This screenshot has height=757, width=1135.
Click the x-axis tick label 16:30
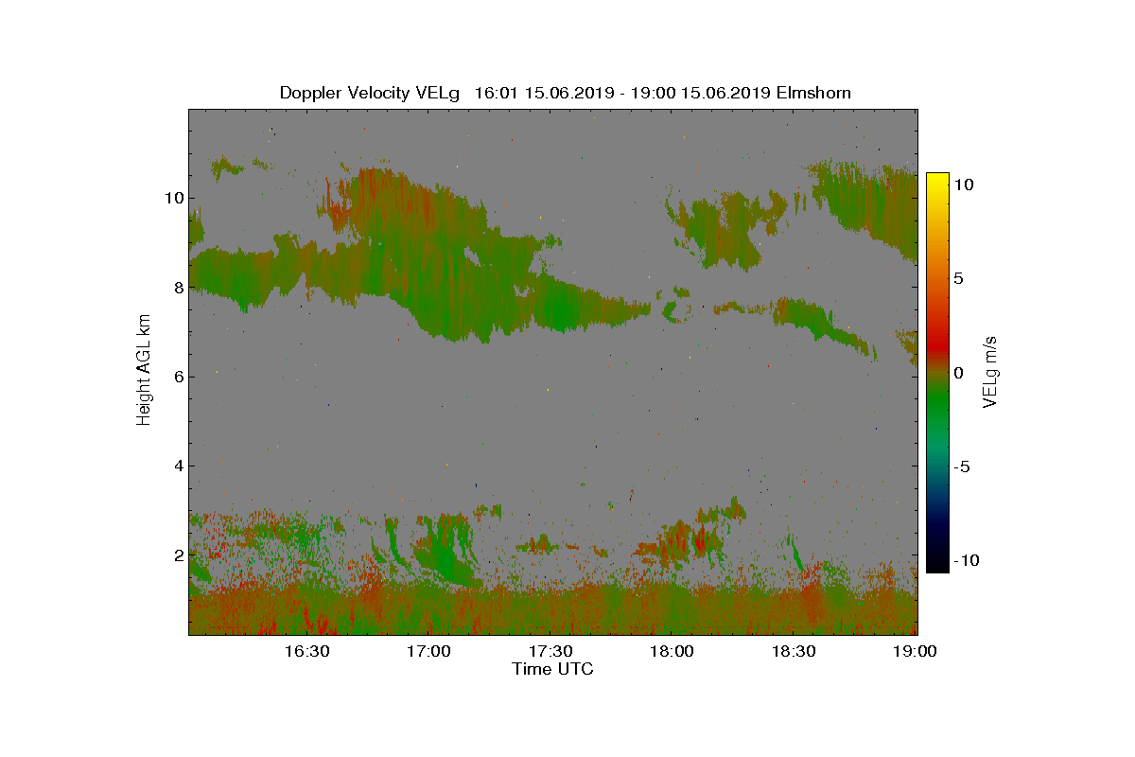pos(306,651)
